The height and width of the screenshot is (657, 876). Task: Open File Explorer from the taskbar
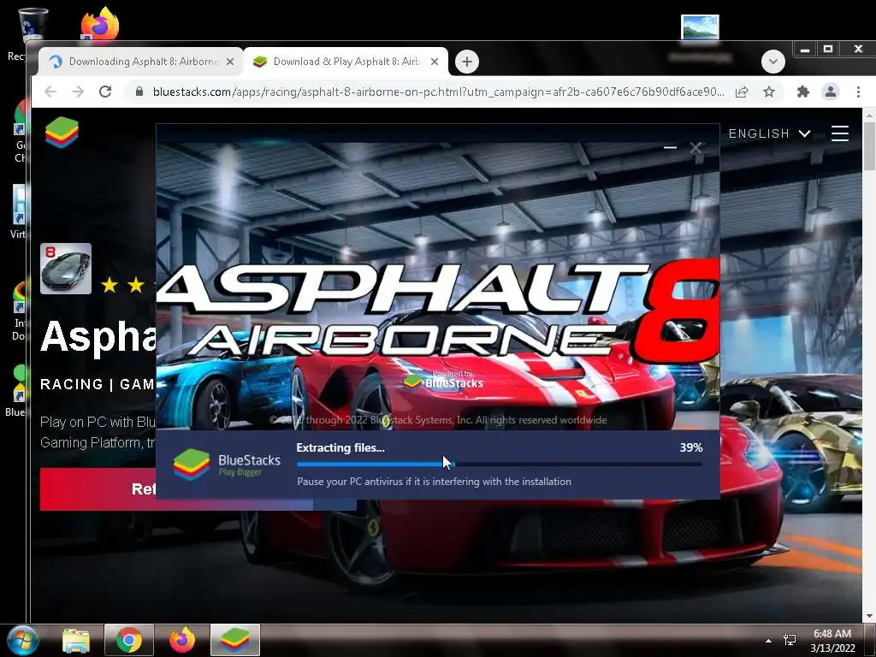[76, 640]
